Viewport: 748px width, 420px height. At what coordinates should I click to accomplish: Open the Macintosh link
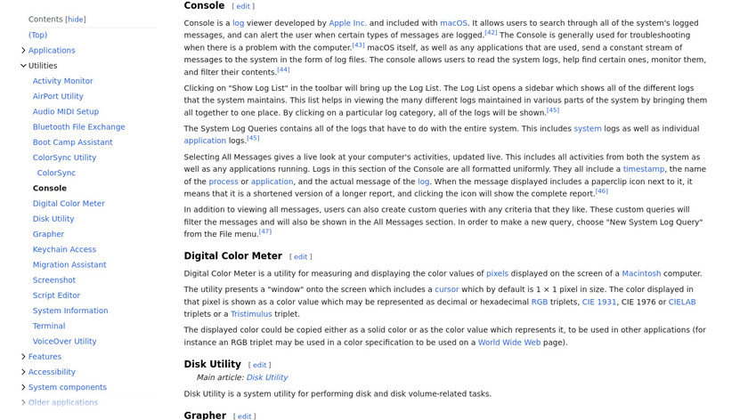641,273
